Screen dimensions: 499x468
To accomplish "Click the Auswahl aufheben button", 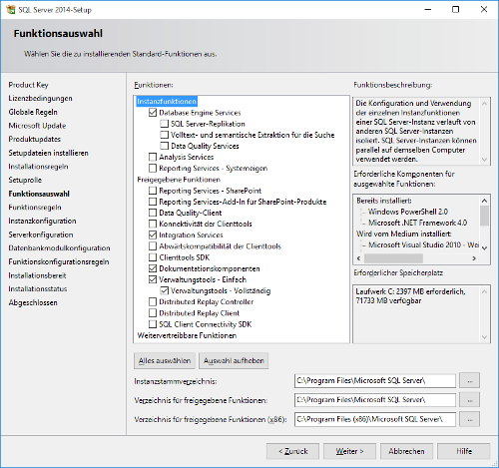I will point(234,361).
